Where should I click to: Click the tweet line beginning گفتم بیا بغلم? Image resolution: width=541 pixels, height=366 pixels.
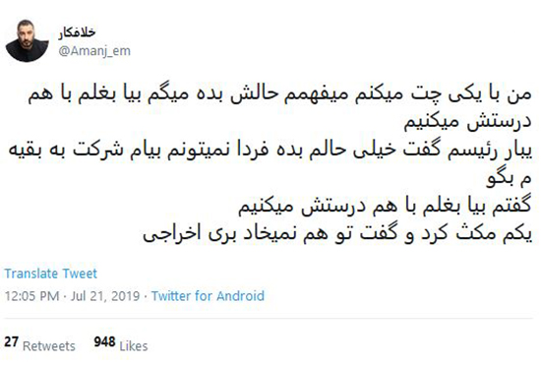tap(385, 207)
